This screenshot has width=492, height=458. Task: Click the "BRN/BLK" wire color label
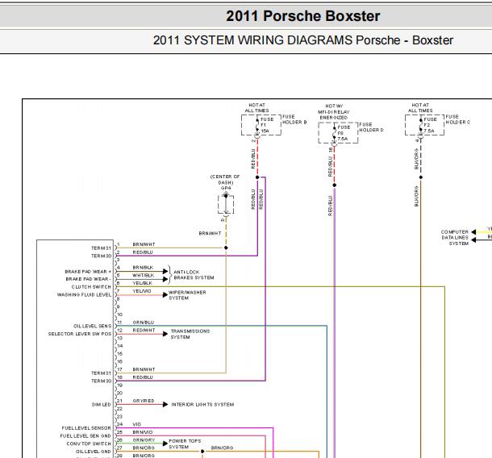(143, 268)
